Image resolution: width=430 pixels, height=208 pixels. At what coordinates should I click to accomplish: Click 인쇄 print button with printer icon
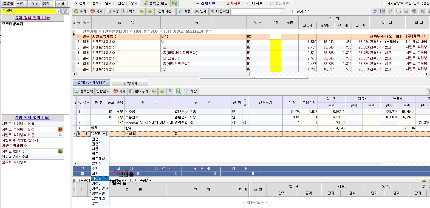(x=200, y=11)
